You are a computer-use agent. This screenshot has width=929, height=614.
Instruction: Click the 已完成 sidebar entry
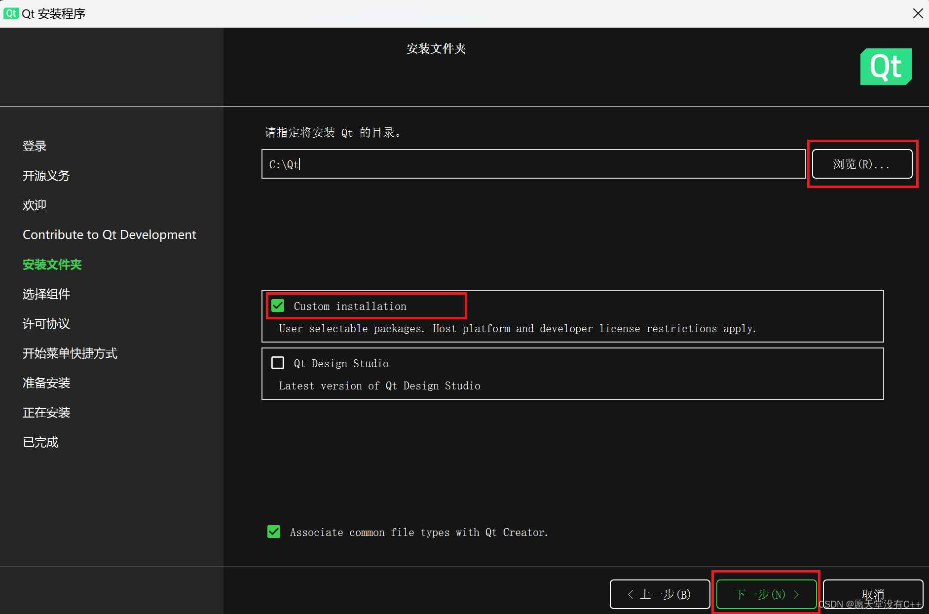pyautogui.click(x=40, y=442)
